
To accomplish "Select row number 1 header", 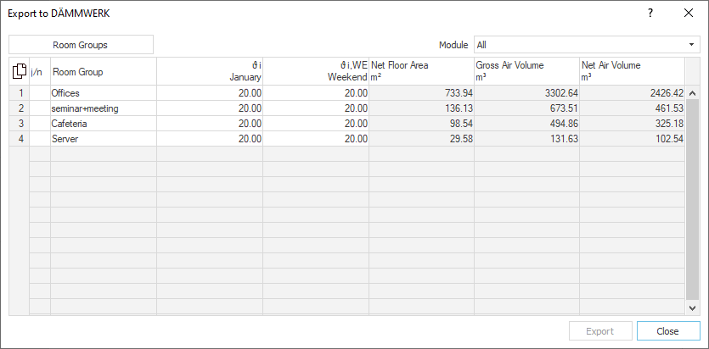I will coord(20,93).
